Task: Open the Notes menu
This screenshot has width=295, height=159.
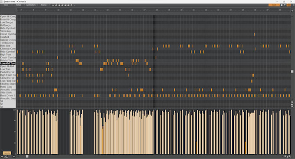Action: click(18, 5)
